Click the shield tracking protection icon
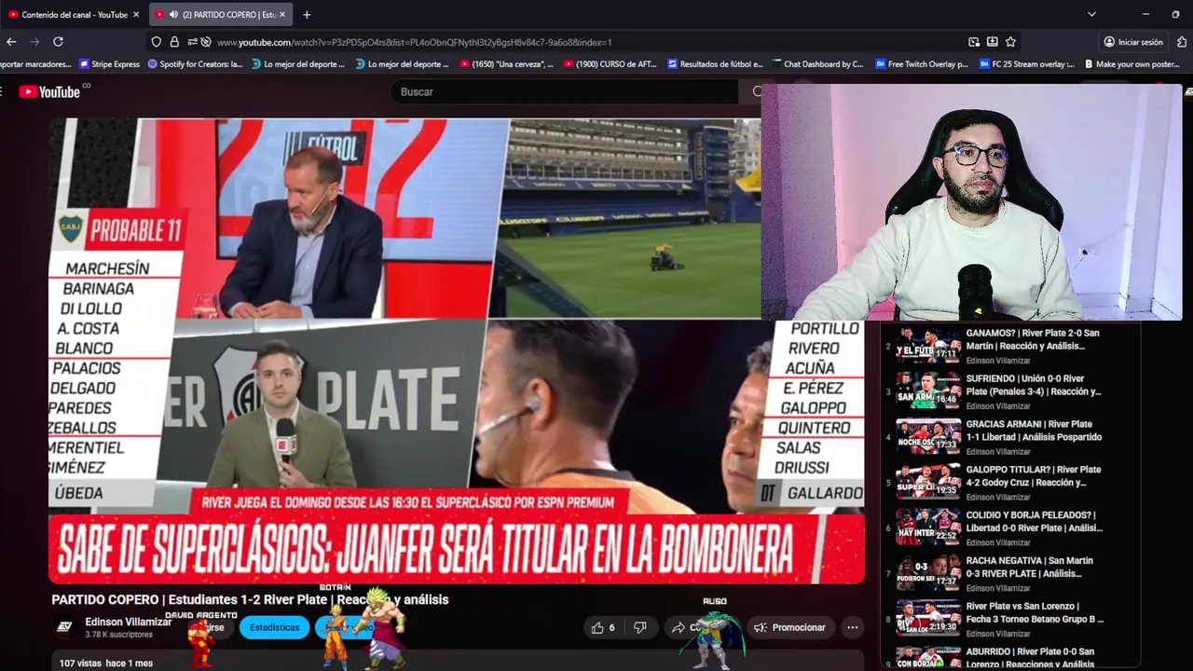The image size is (1193, 671). click(156, 42)
